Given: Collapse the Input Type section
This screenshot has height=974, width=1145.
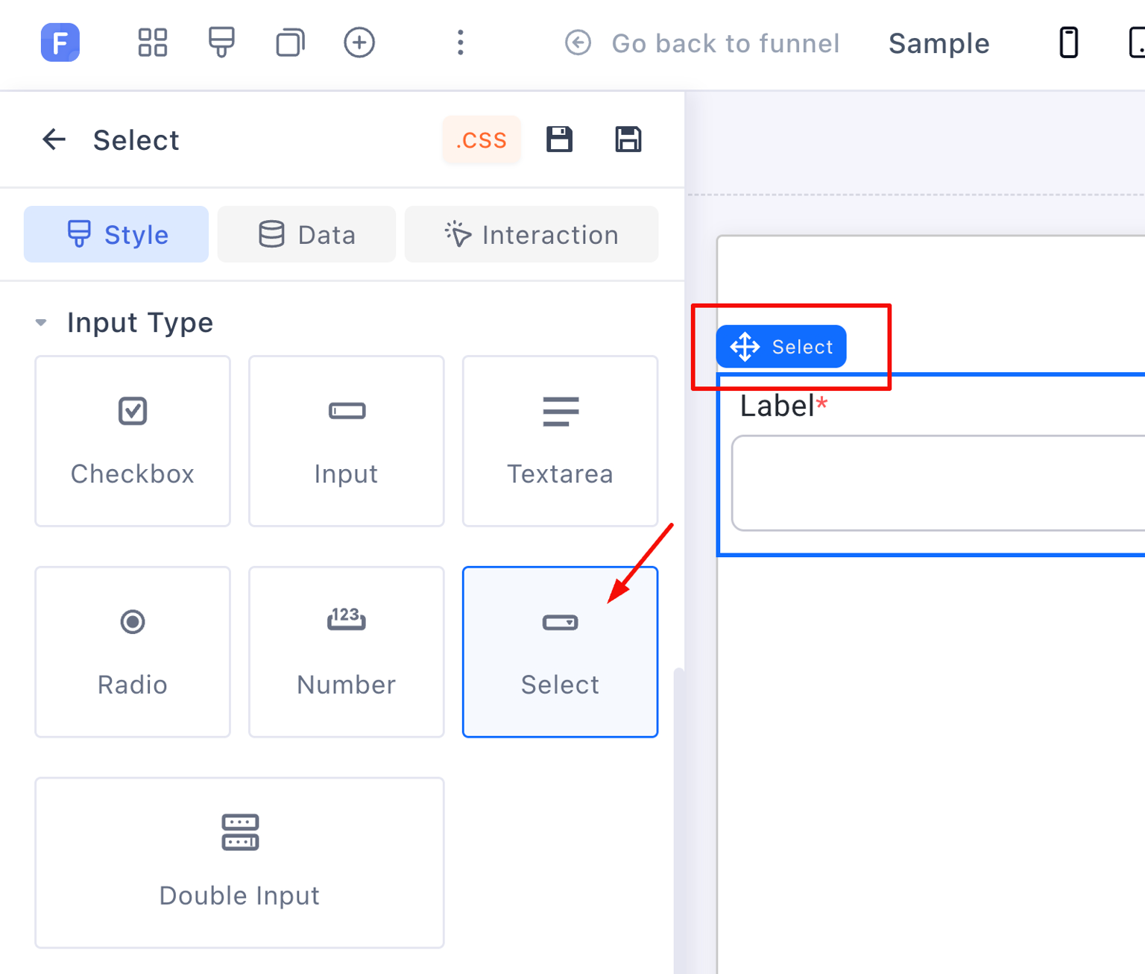Looking at the screenshot, I should click(x=41, y=323).
